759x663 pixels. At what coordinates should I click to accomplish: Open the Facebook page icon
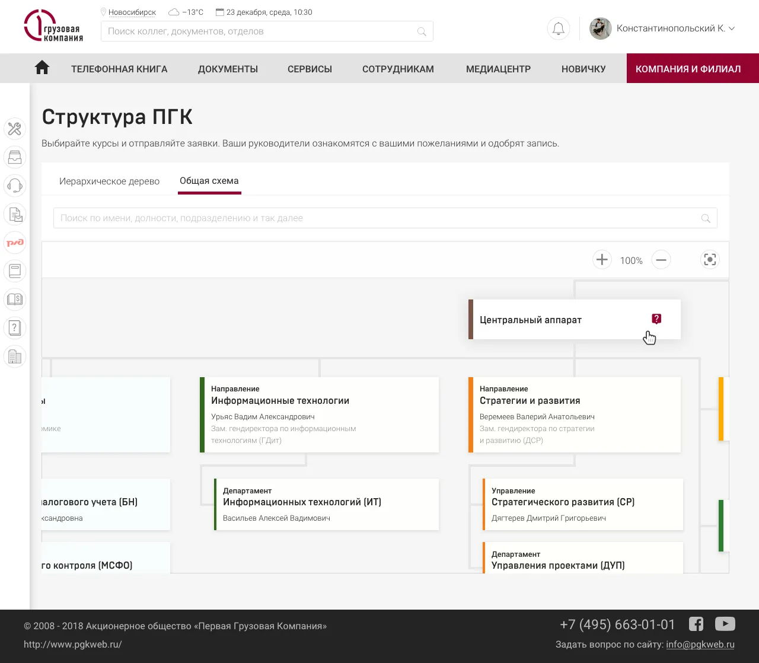(696, 624)
